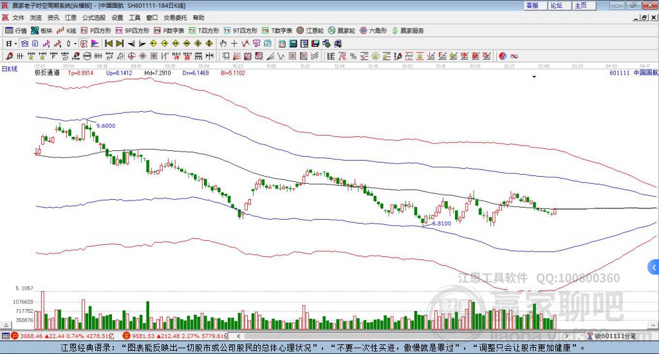Click the grid icon in status bar
This screenshot has height=354, width=659.
point(5,336)
